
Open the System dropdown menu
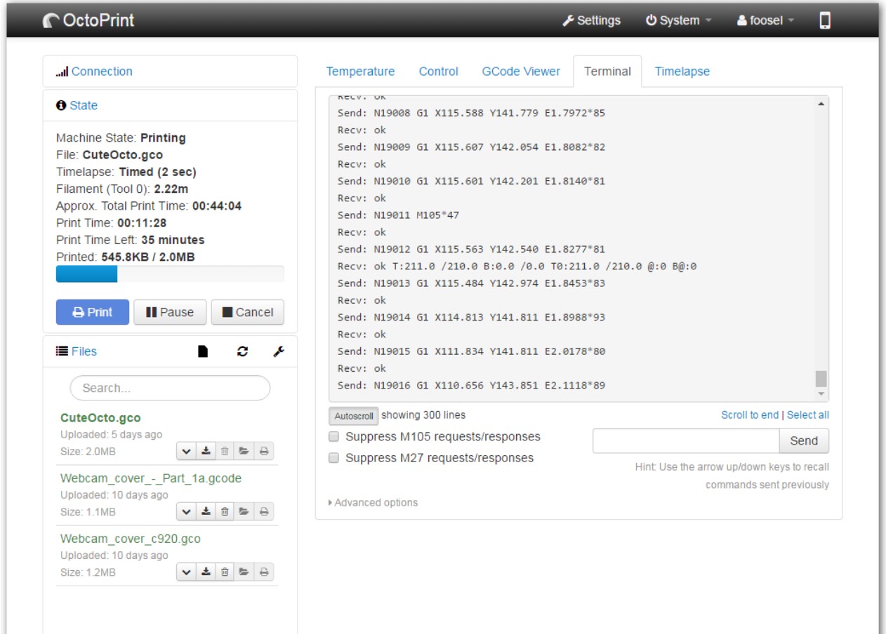click(x=678, y=20)
